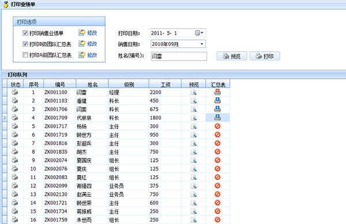The width and height of the screenshot is (346, 224).
Task: Click the printer status icon for ZK001103
Action: pyautogui.click(x=15, y=100)
